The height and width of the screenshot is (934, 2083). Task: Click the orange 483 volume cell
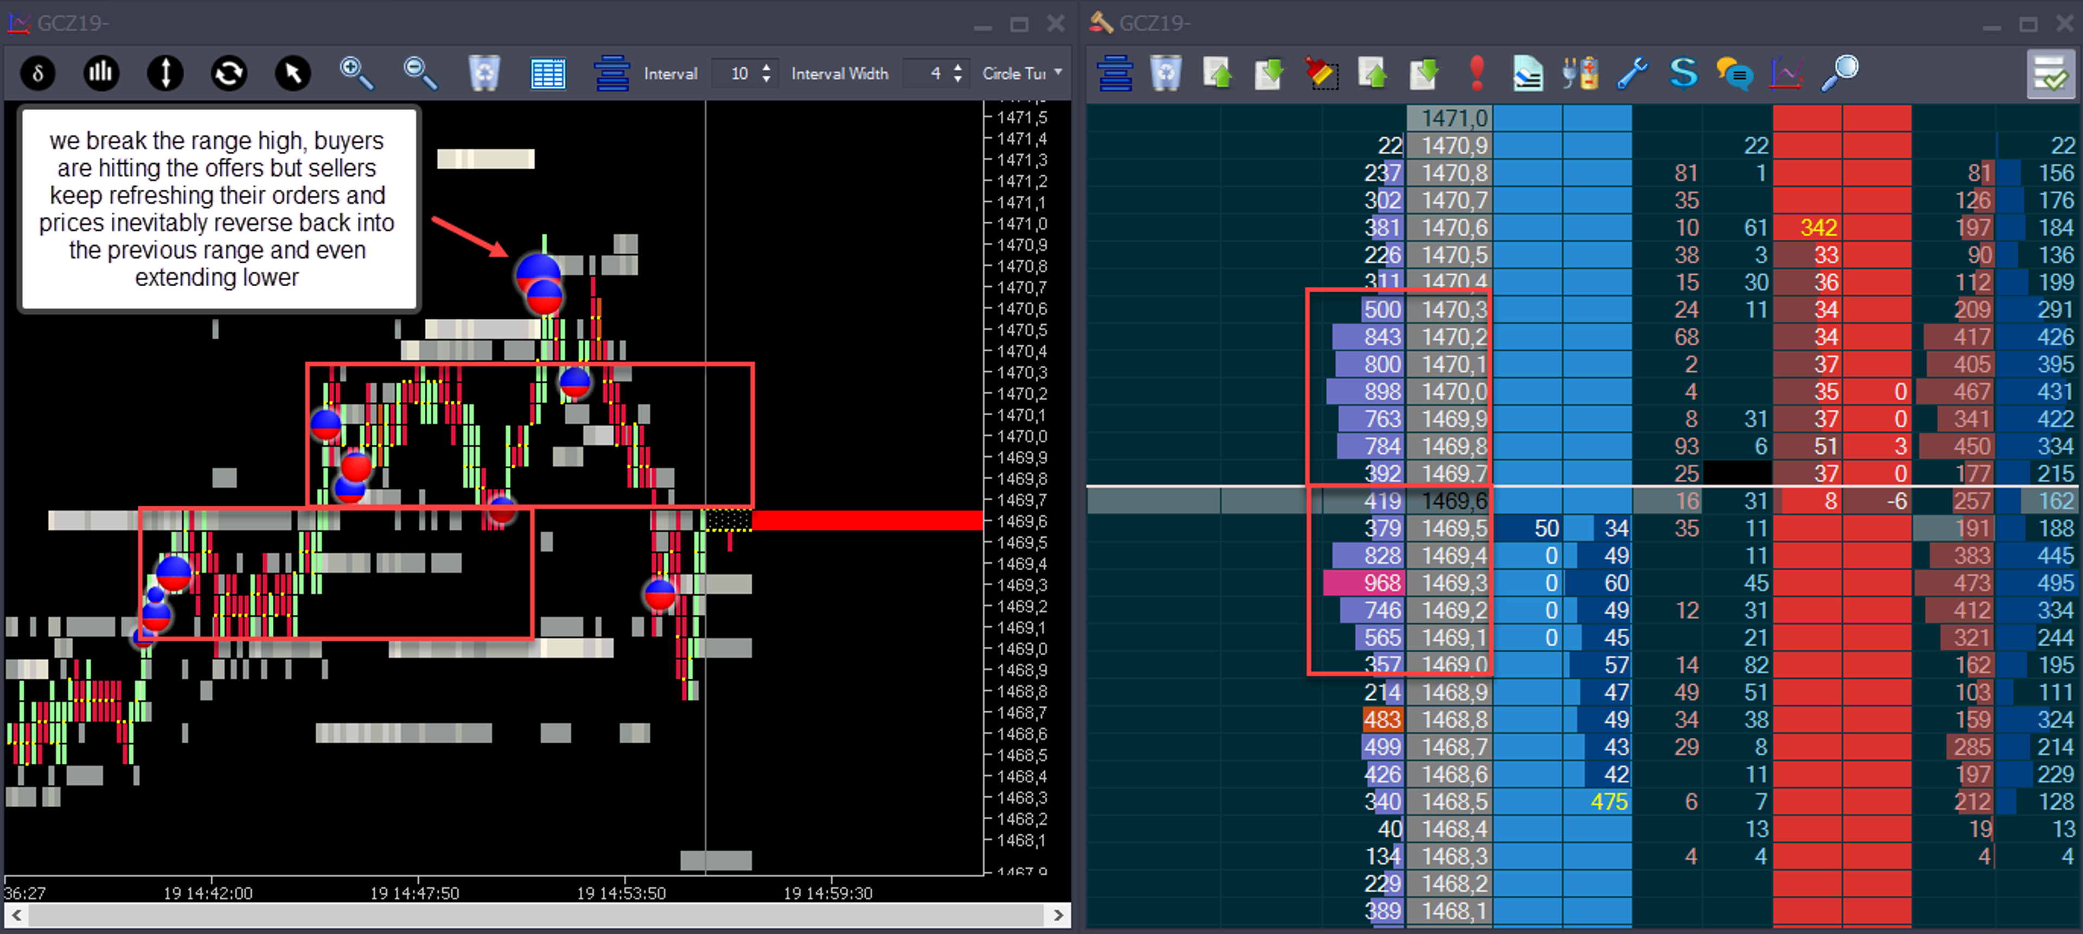[1383, 719]
